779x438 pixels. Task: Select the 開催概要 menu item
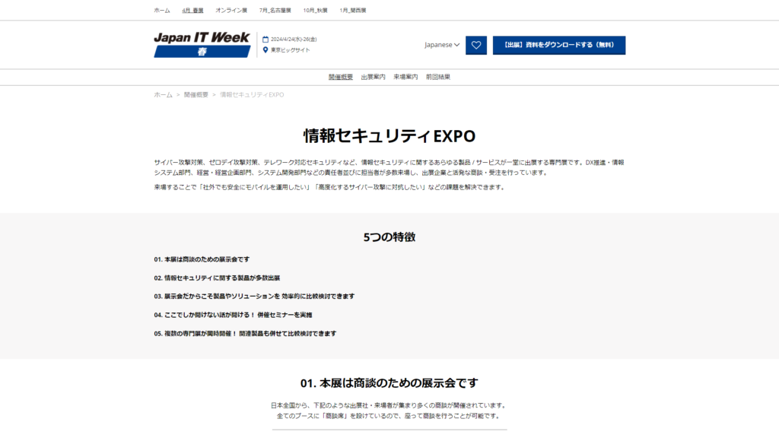point(341,77)
